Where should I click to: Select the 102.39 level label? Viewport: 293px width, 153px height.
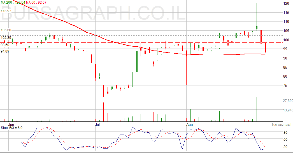[6, 38]
